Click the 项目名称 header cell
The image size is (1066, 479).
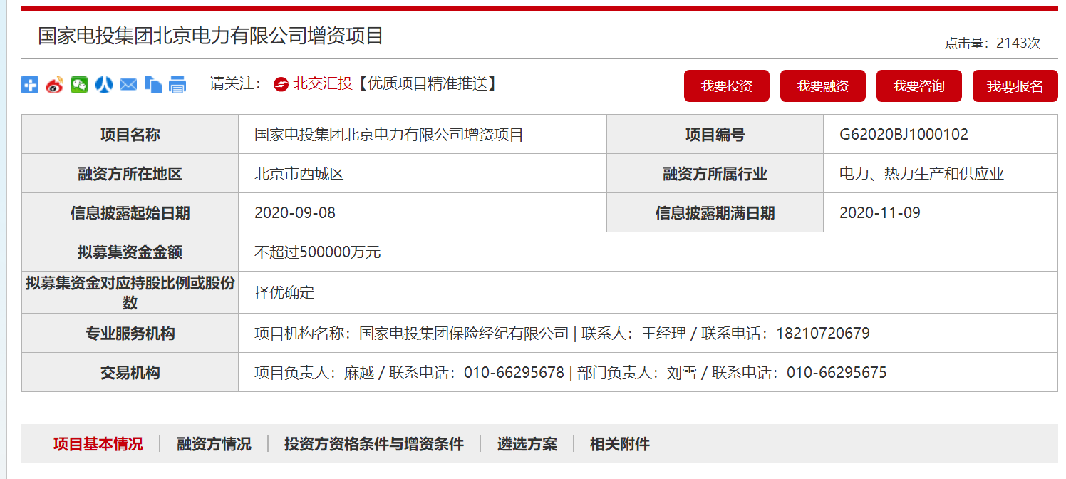(130, 135)
